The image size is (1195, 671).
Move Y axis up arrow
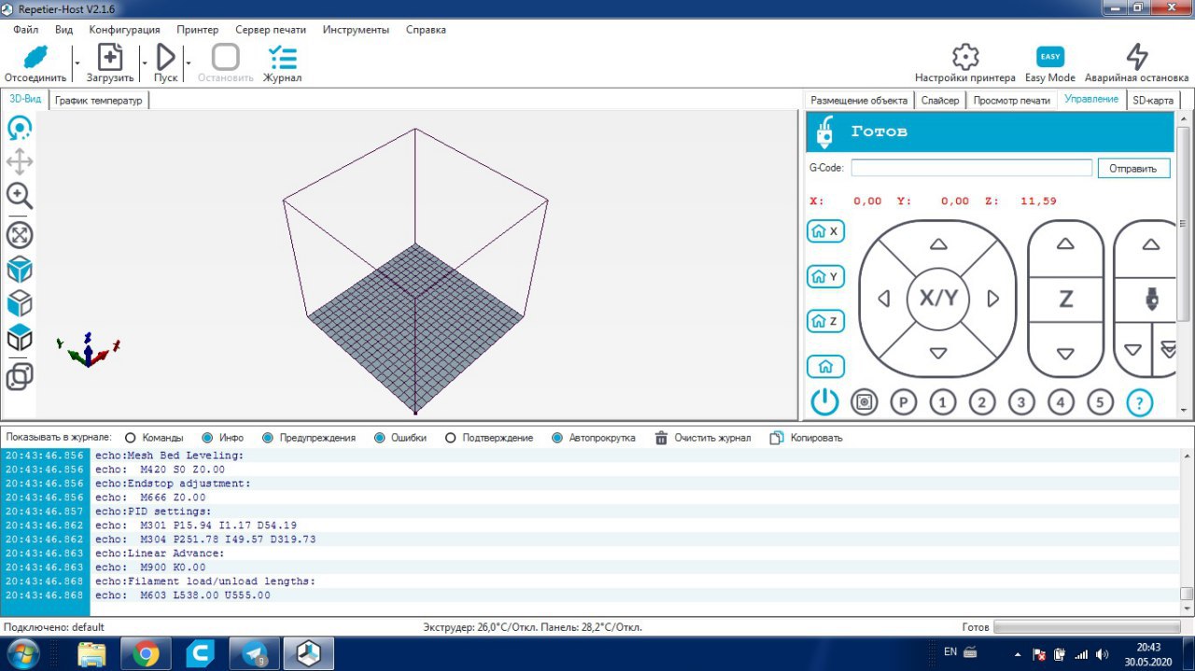pyautogui.click(x=938, y=245)
